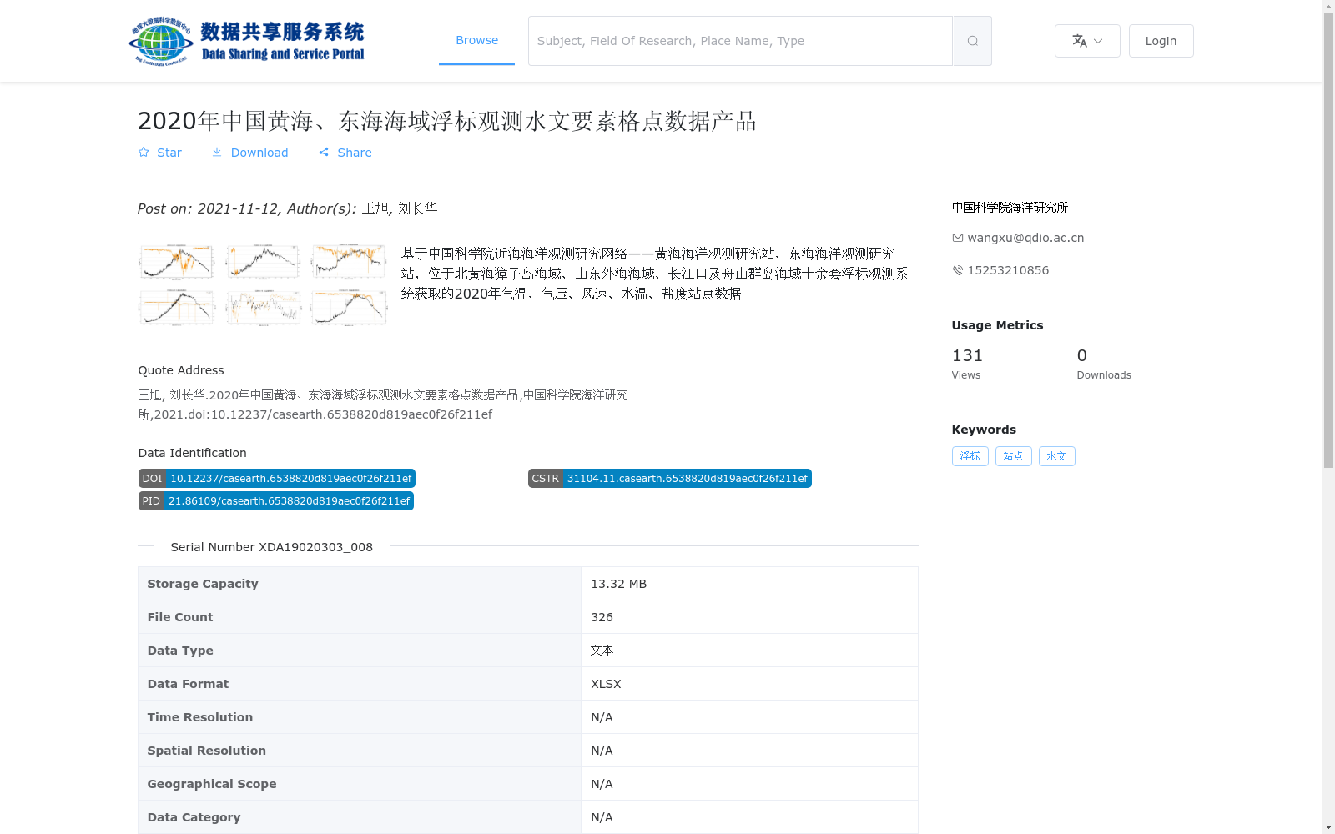Focus the subject search input field
Screen dimensions: 1335x834
coord(740,41)
